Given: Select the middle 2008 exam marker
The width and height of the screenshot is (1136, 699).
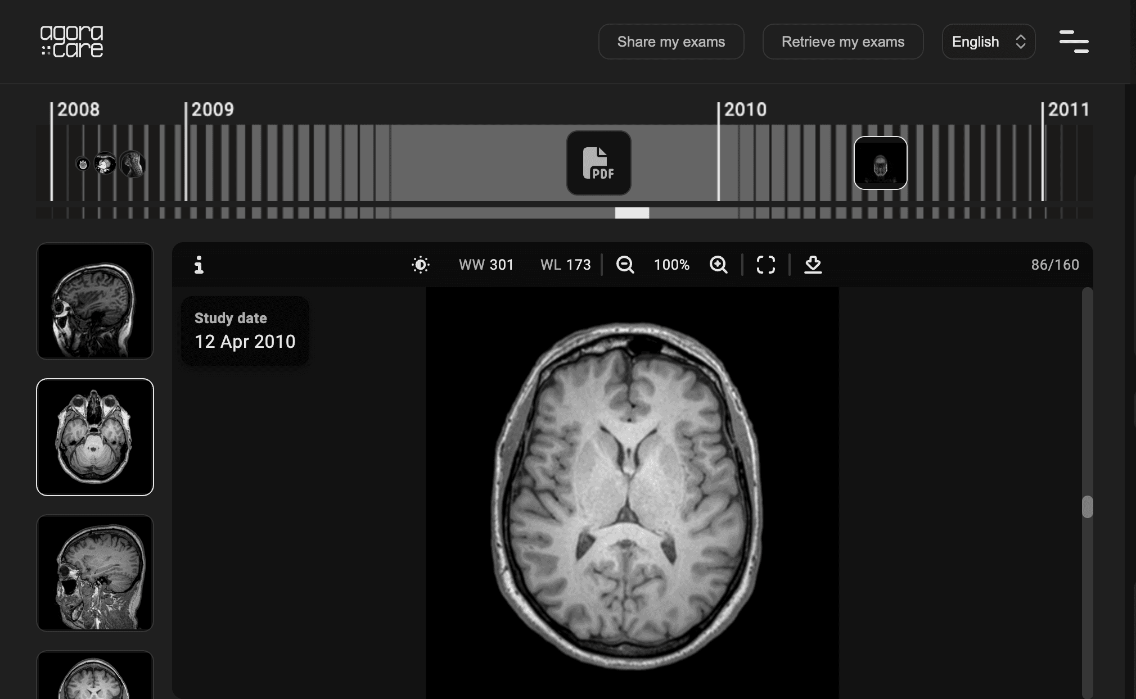Looking at the screenshot, I should point(105,164).
